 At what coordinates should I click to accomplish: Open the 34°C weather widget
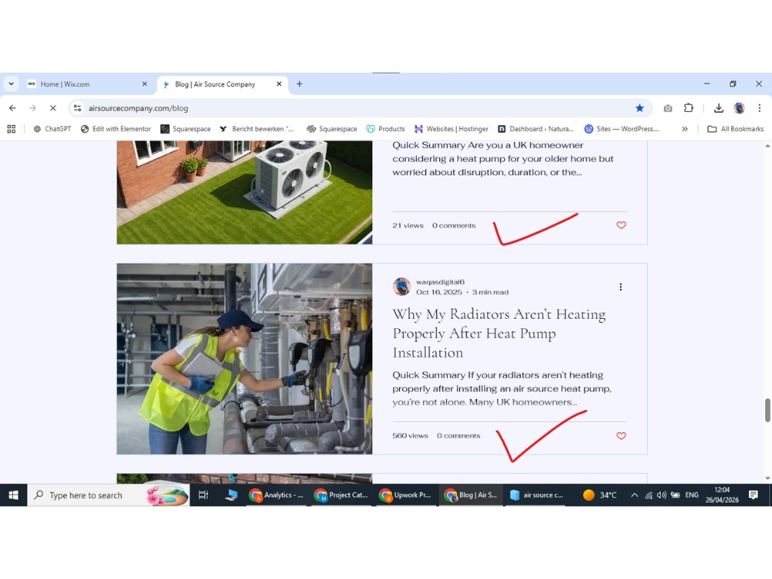tap(600, 495)
